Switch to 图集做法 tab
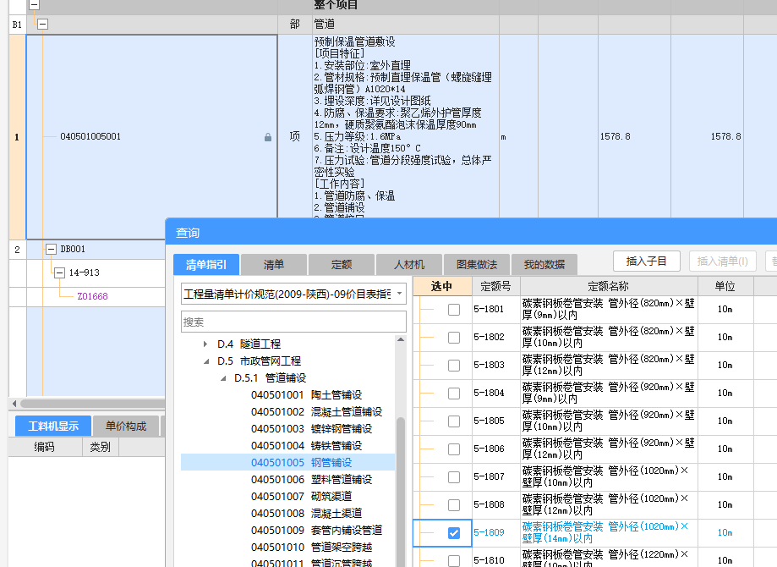The image size is (777, 567). point(477,264)
